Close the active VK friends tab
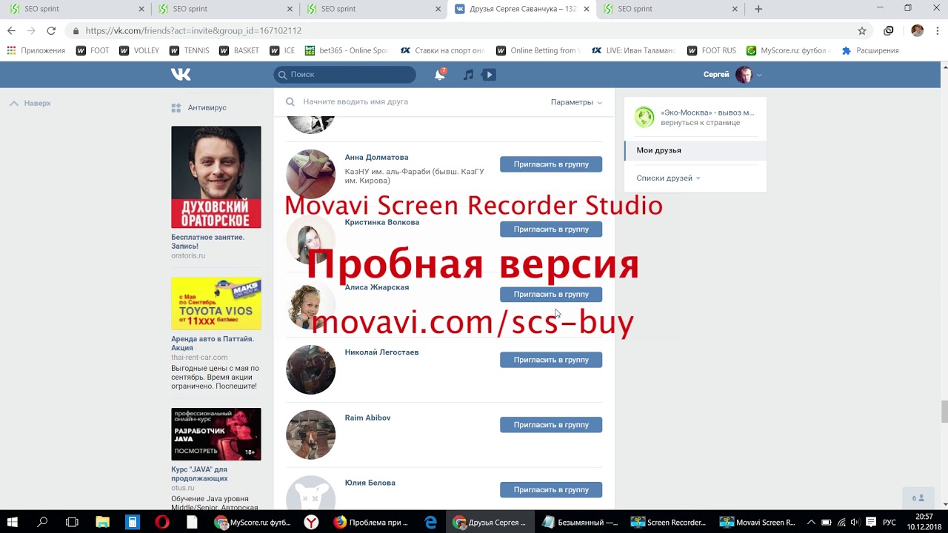 click(x=587, y=9)
